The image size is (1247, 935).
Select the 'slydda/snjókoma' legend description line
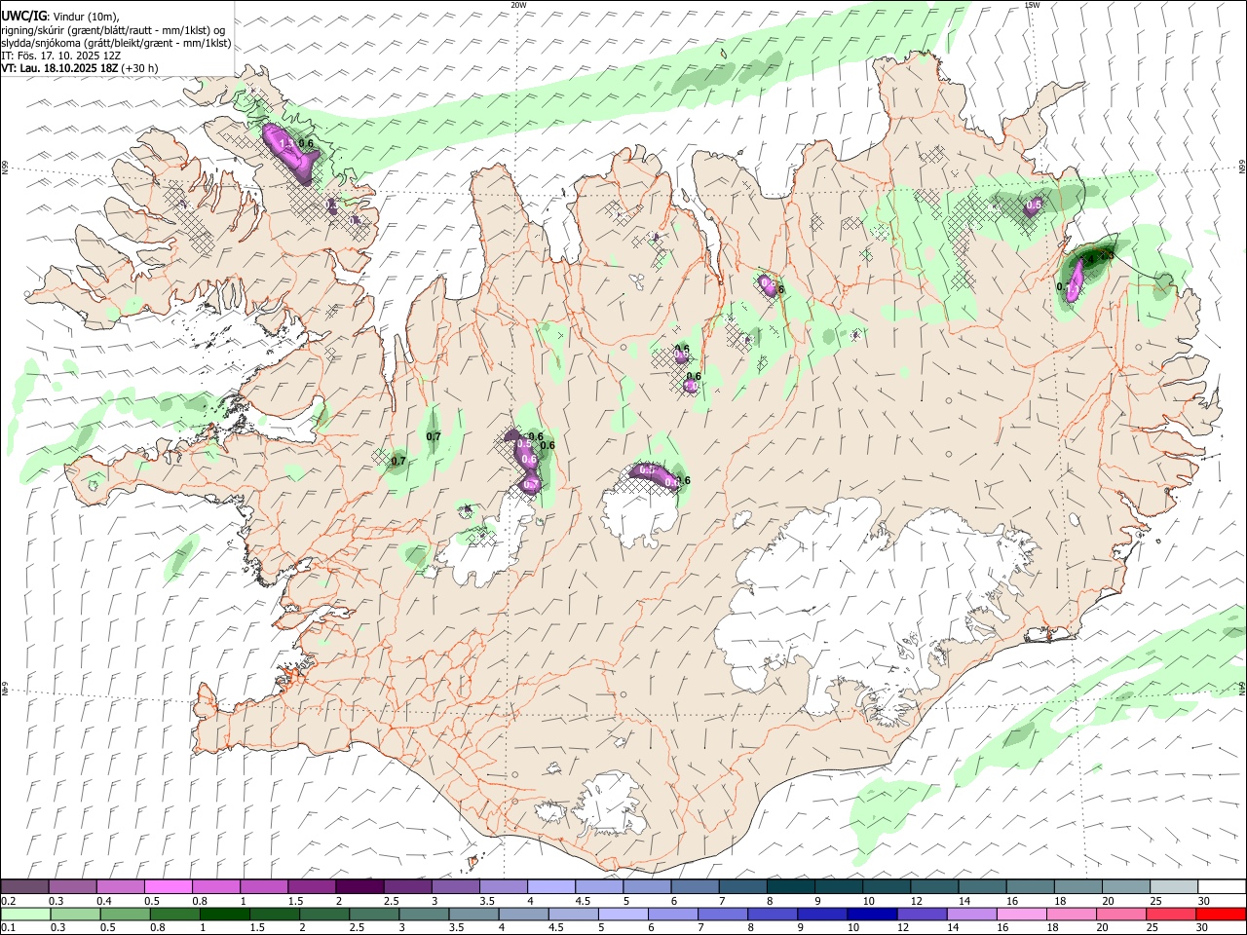pos(116,43)
